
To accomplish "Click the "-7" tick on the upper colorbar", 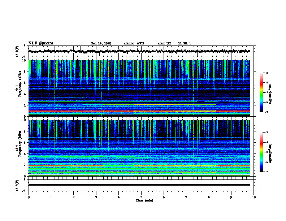I will (x=266, y=112).
